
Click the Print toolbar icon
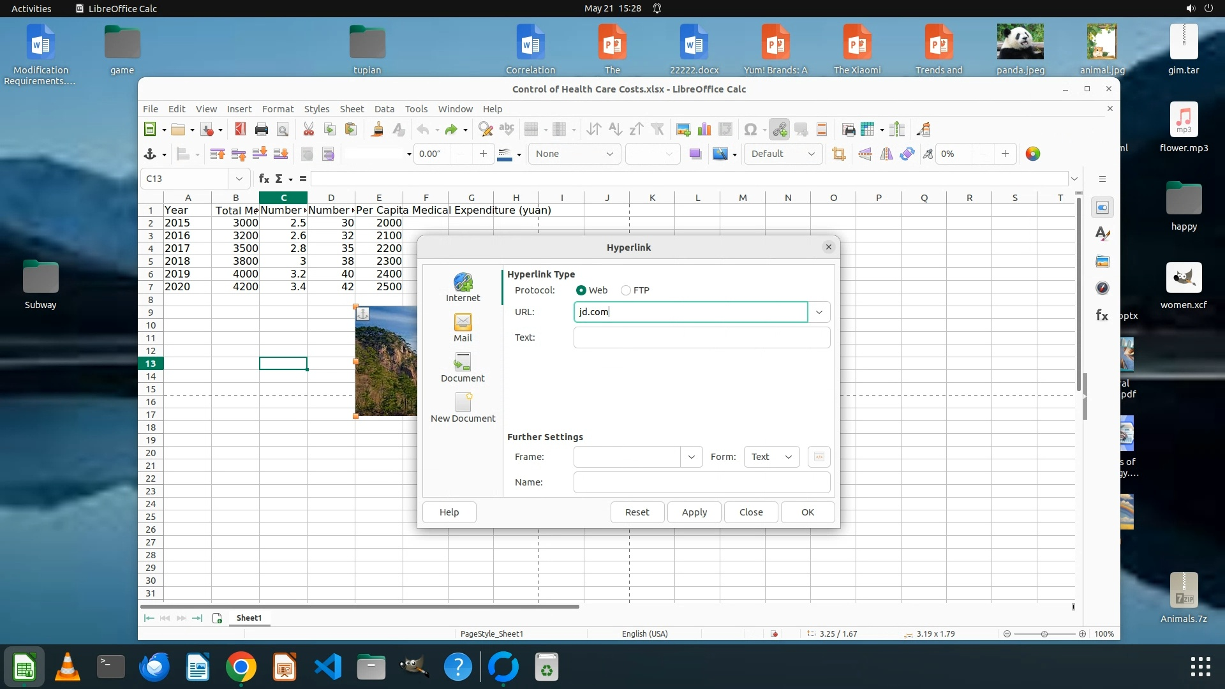pyautogui.click(x=261, y=130)
